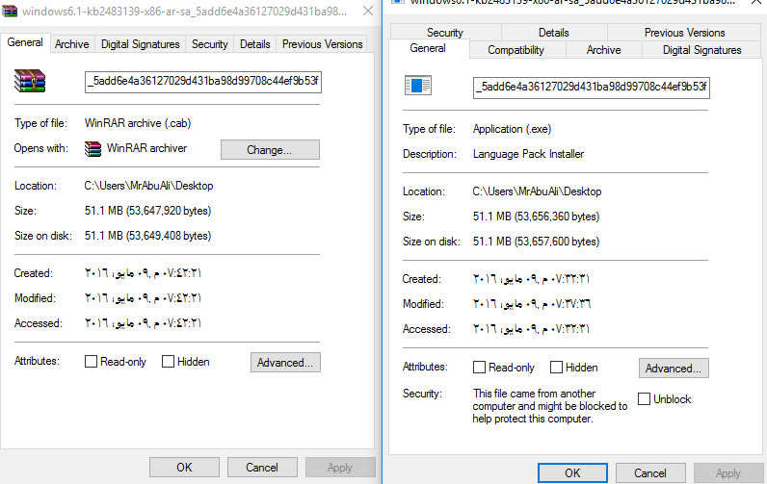The width and height of the screenshot is (767, 484).
Task: Click filename field in left cab window
Action: click(x=203, y=82)
